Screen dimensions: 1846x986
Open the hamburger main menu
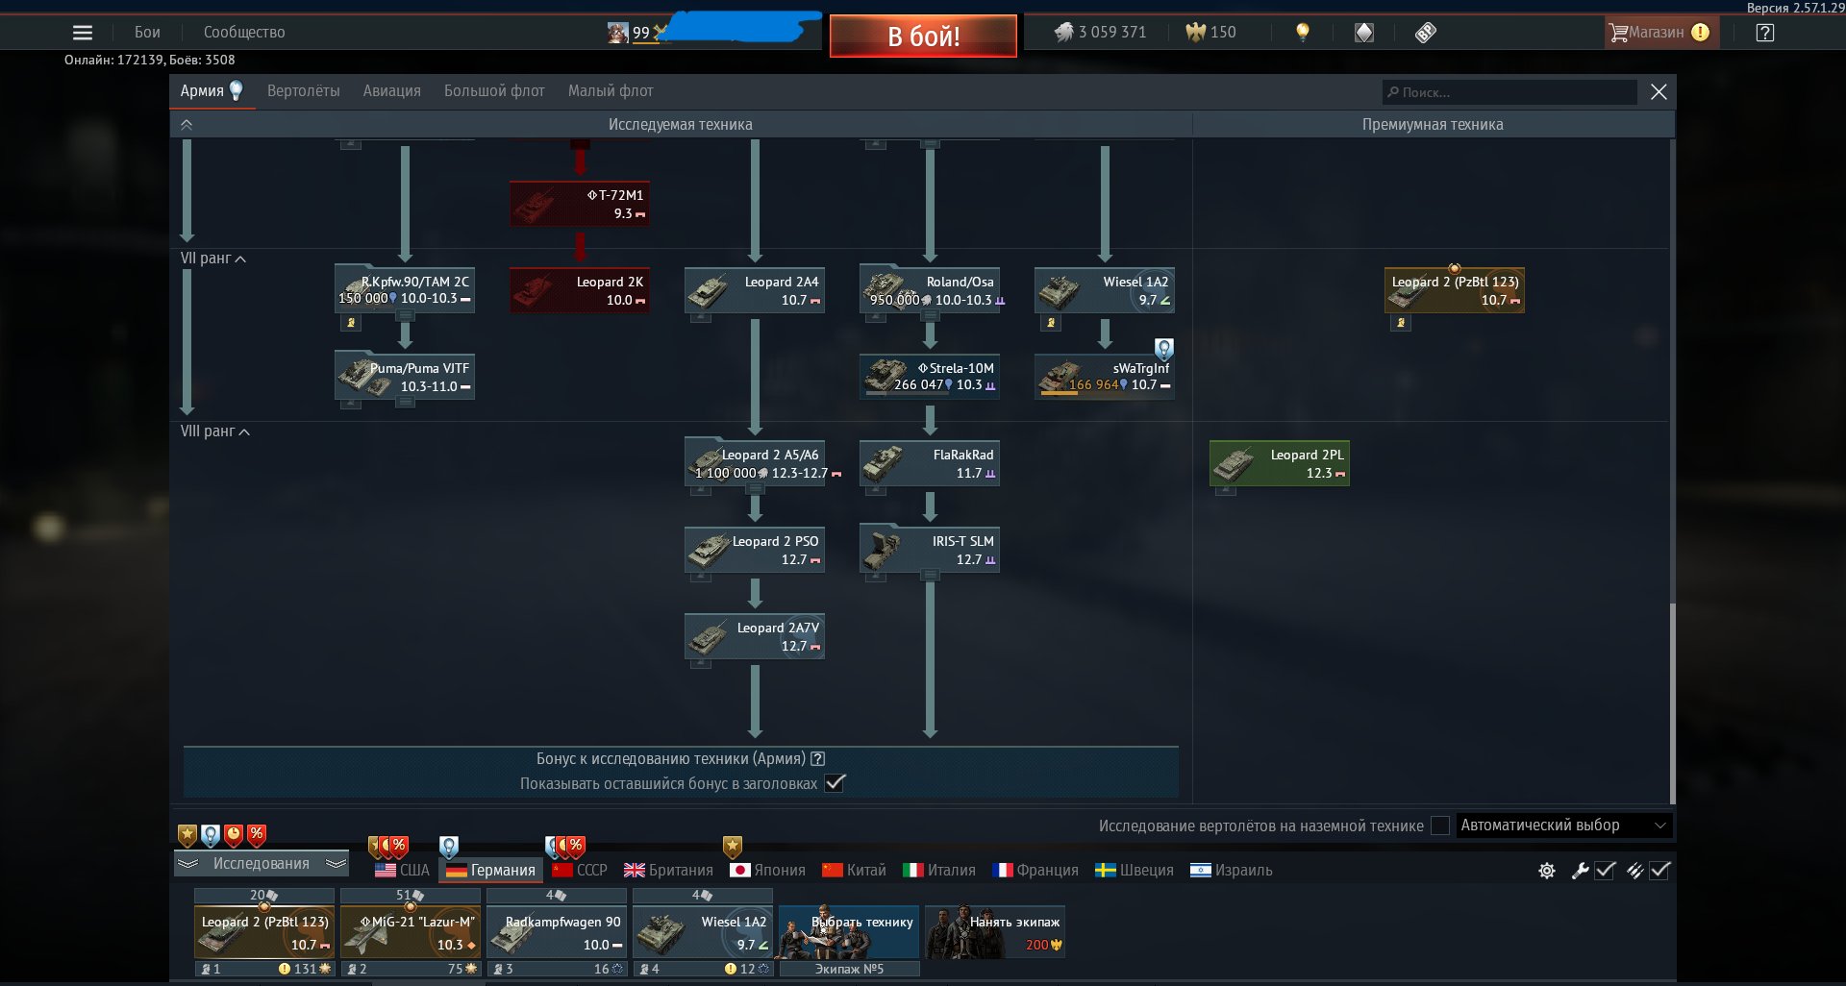83,33
